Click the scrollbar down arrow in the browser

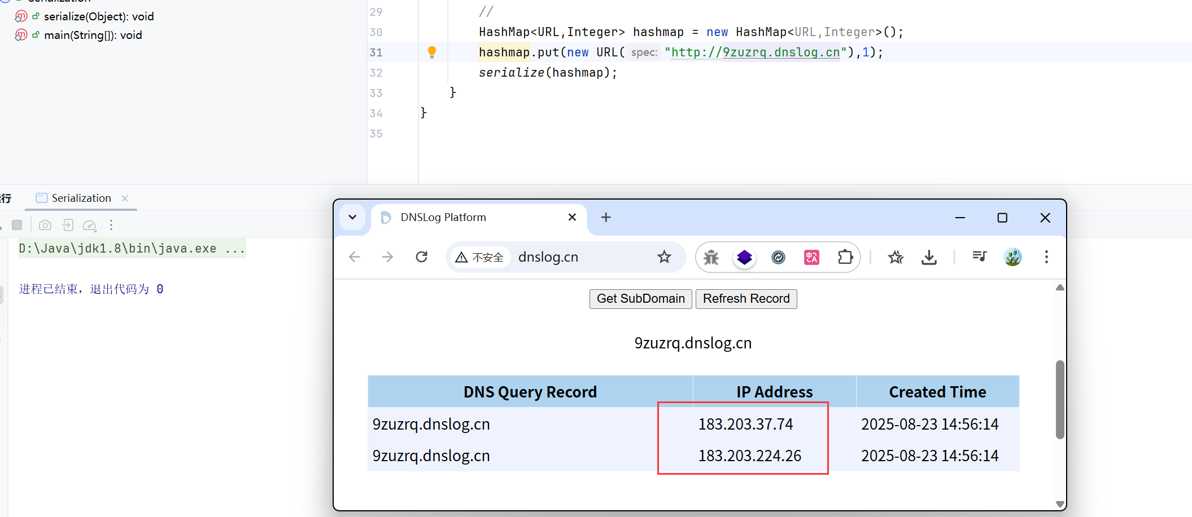(1060, 504)
